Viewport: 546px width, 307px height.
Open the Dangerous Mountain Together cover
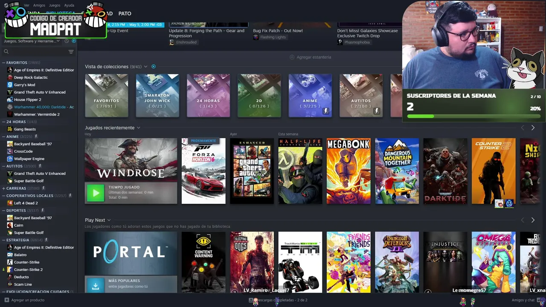[397, 171]
